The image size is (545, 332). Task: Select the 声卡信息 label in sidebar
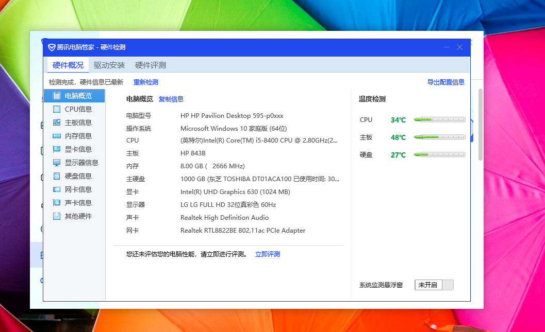click(78, 203)
